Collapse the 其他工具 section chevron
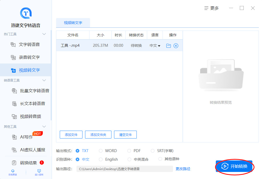Screen dimensions: 262x179 (44, 127)
